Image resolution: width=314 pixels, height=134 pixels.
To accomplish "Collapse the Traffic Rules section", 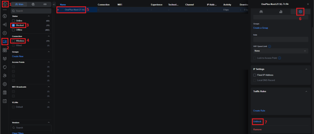I will (x=306, y=91).
